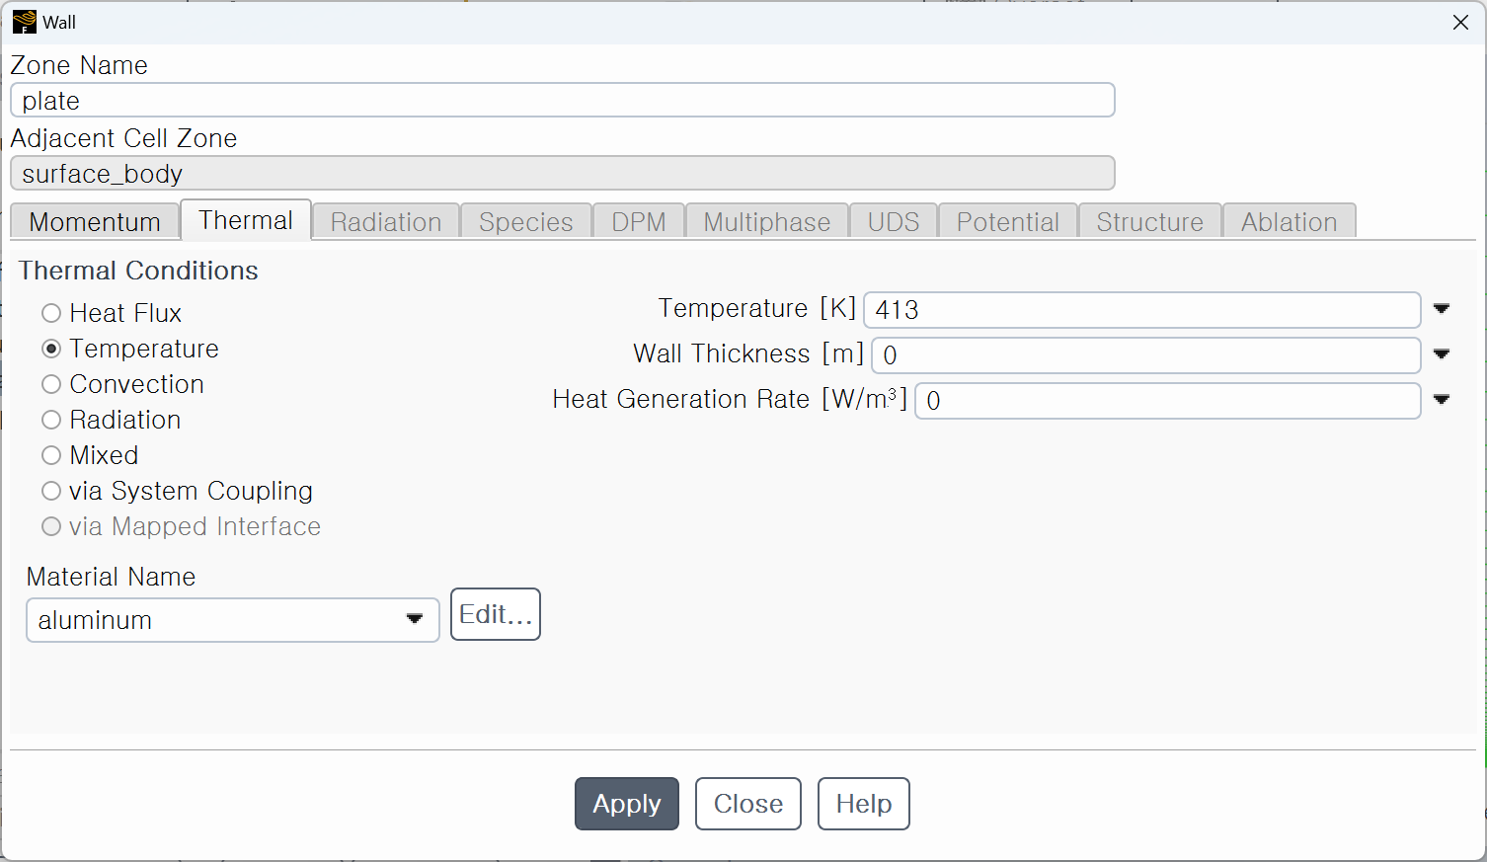Image resolution: width=1487 pixels, height=862 pixels.
Task: Open the aluminum Material Name dropdown
Action: point(233,620)
